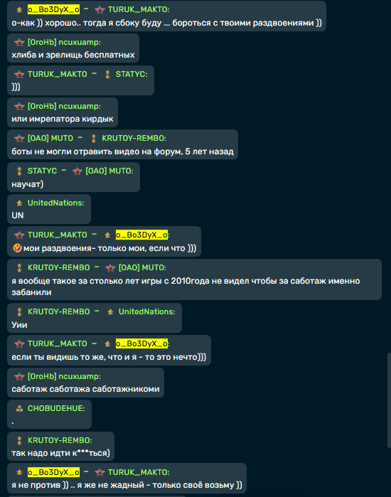The height and width of the screenshot is (497, 391).
Task: Click TURUK_MAKTO sender name in "если ты видишь" message
Action: (x=58, y=344)
